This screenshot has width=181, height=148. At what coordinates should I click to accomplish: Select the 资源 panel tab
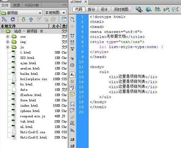(x=16, y=5)
